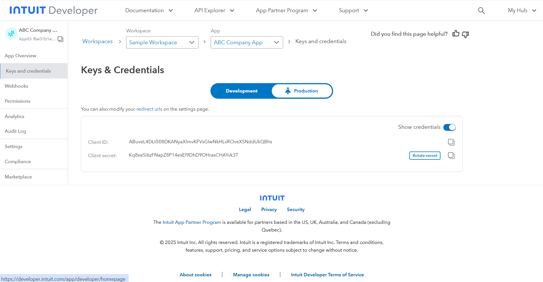Copy the AppID in sidebar

60,39
